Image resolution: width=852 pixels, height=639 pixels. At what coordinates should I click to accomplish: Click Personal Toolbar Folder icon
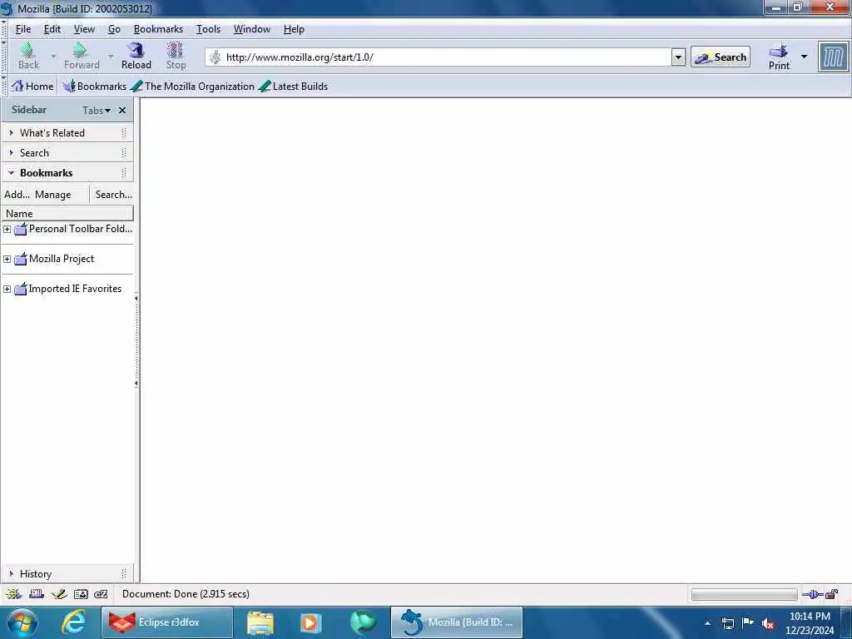[21, 229]
